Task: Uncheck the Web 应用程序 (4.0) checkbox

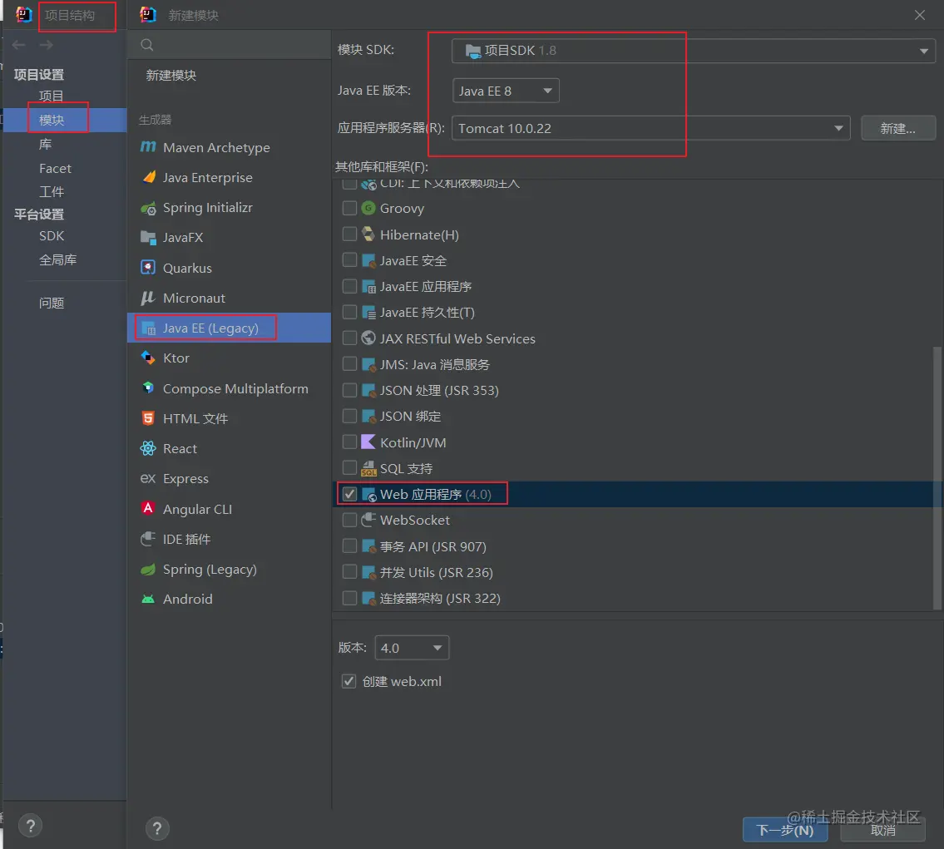Action: 349,494
